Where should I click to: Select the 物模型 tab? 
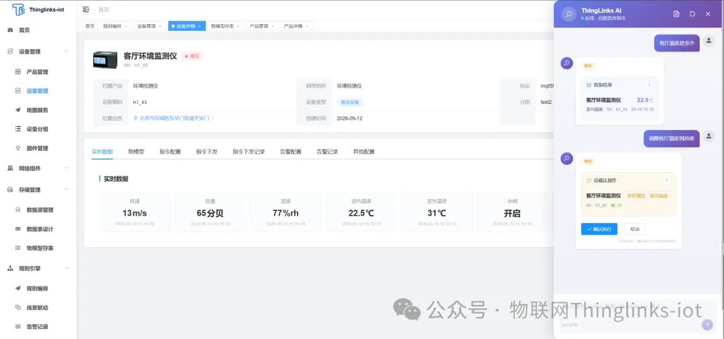click(136, 151)
